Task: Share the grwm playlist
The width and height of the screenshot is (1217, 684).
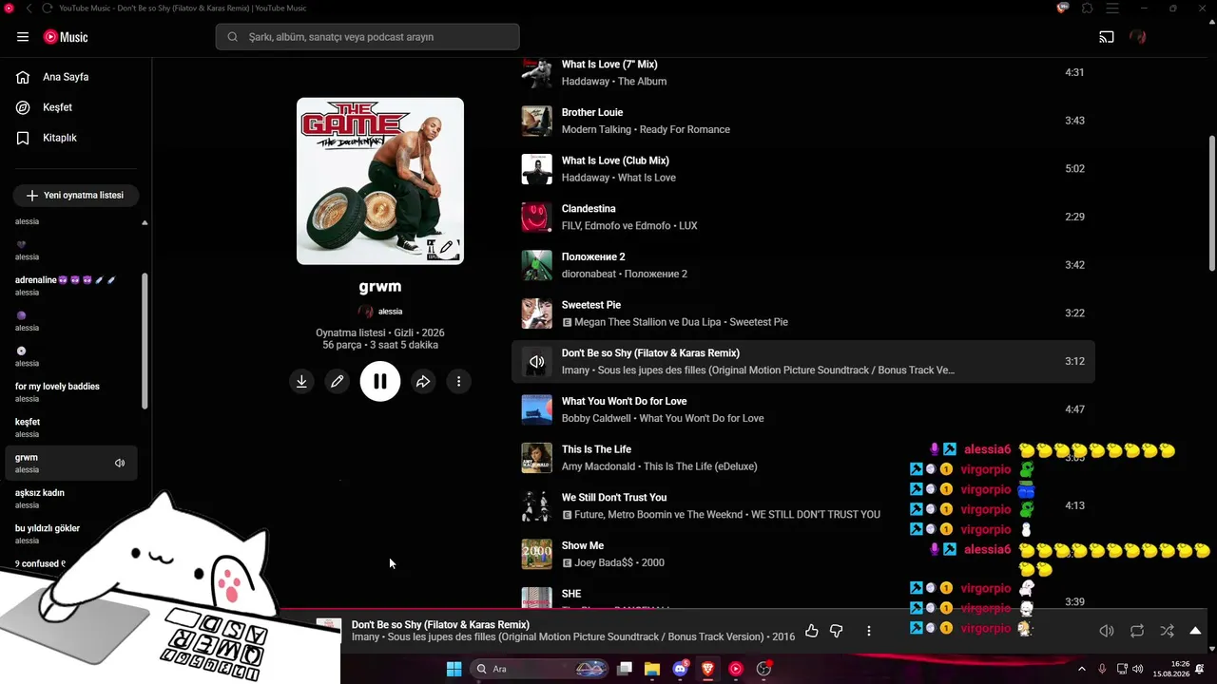Action: (423, 381)
